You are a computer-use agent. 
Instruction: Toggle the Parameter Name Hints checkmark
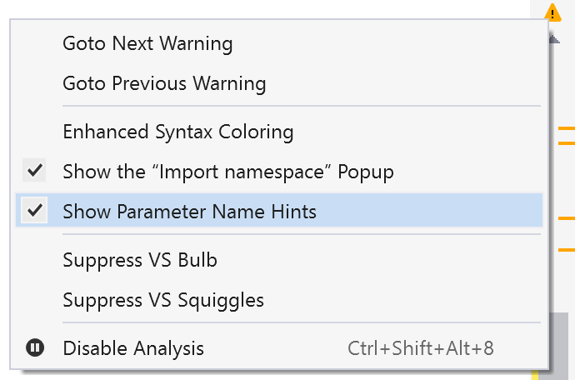tap(34, 210)
